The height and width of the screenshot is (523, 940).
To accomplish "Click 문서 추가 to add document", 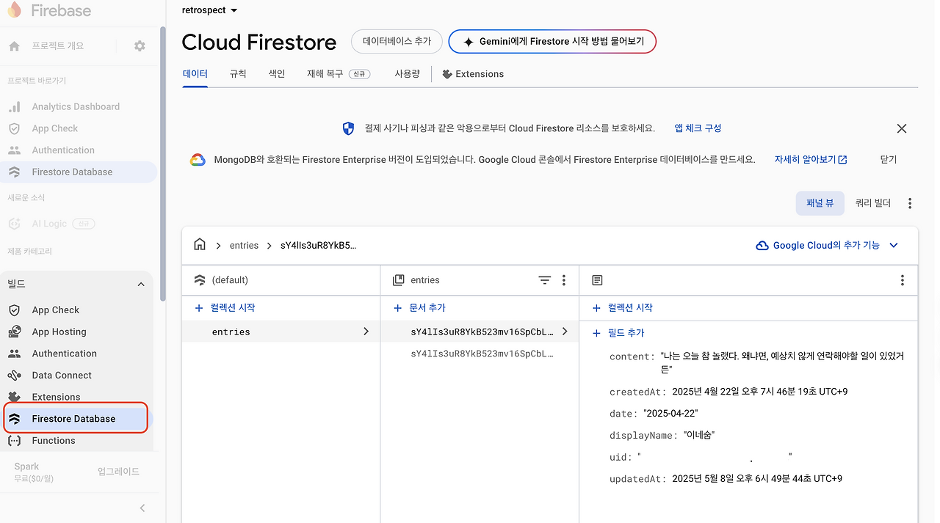I will (419, 308).
